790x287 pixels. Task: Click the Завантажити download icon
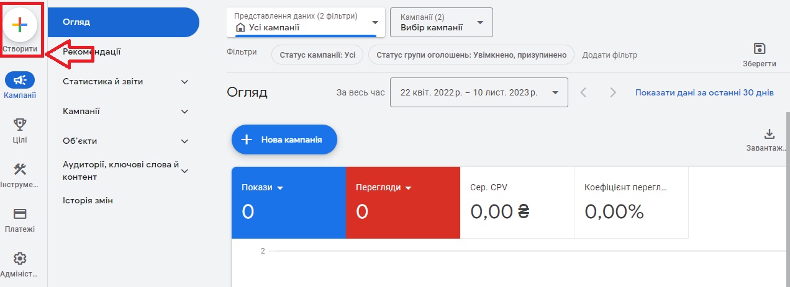click(x=769, y=134)
